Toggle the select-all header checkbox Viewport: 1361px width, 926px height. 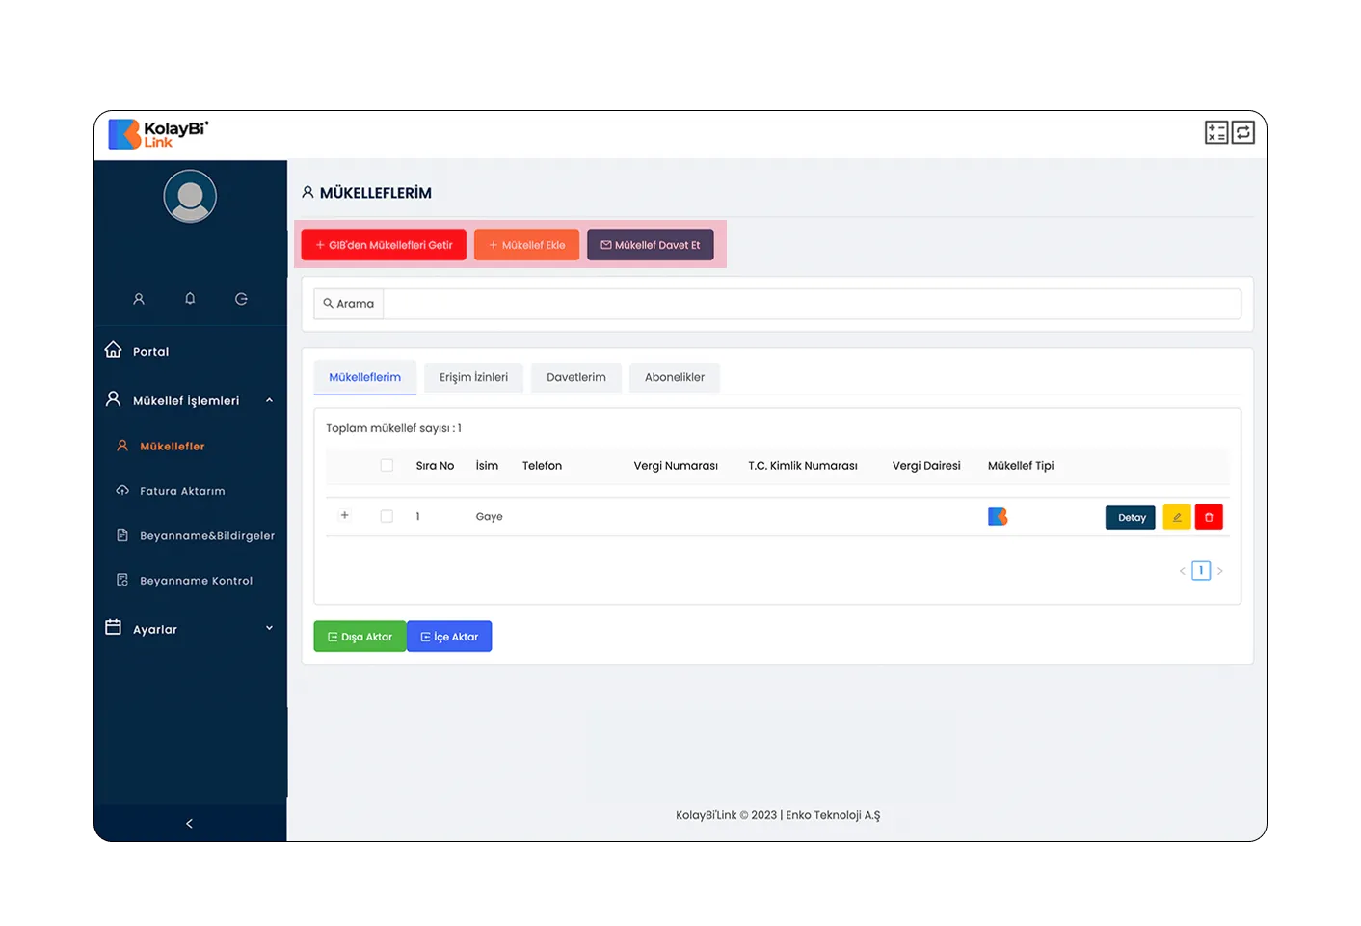pyautogui.click(x=387, y=465)
